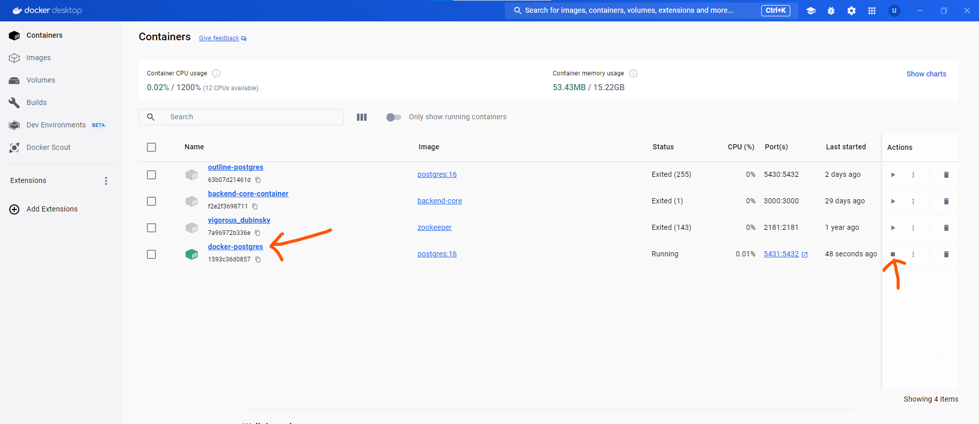Open the zookeeper image link
This screenshot has height=424, width=979.
[x=434, y=227]
